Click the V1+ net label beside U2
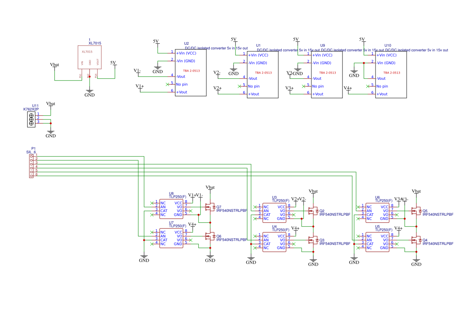 (140, 86)
